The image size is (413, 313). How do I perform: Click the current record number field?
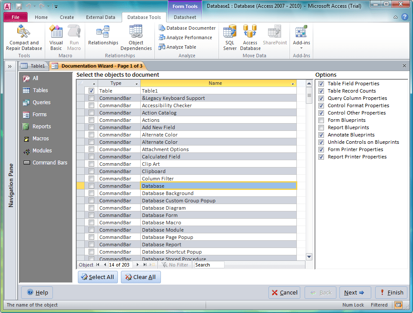tap(120, 265)
